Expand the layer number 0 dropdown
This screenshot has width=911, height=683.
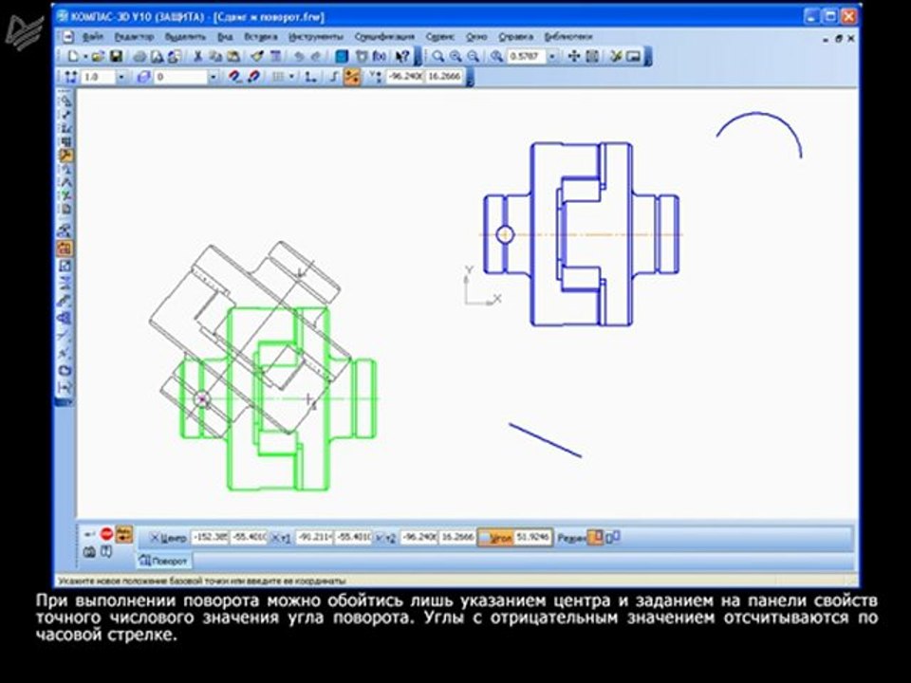pos(214,77)
